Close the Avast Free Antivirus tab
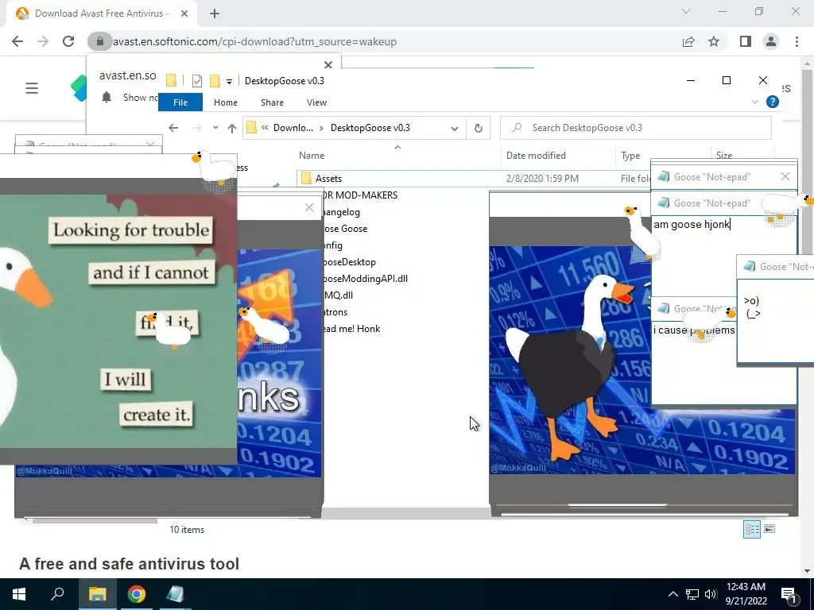The height and width of the screenshot is (610, 814). (x=184, y=14)
